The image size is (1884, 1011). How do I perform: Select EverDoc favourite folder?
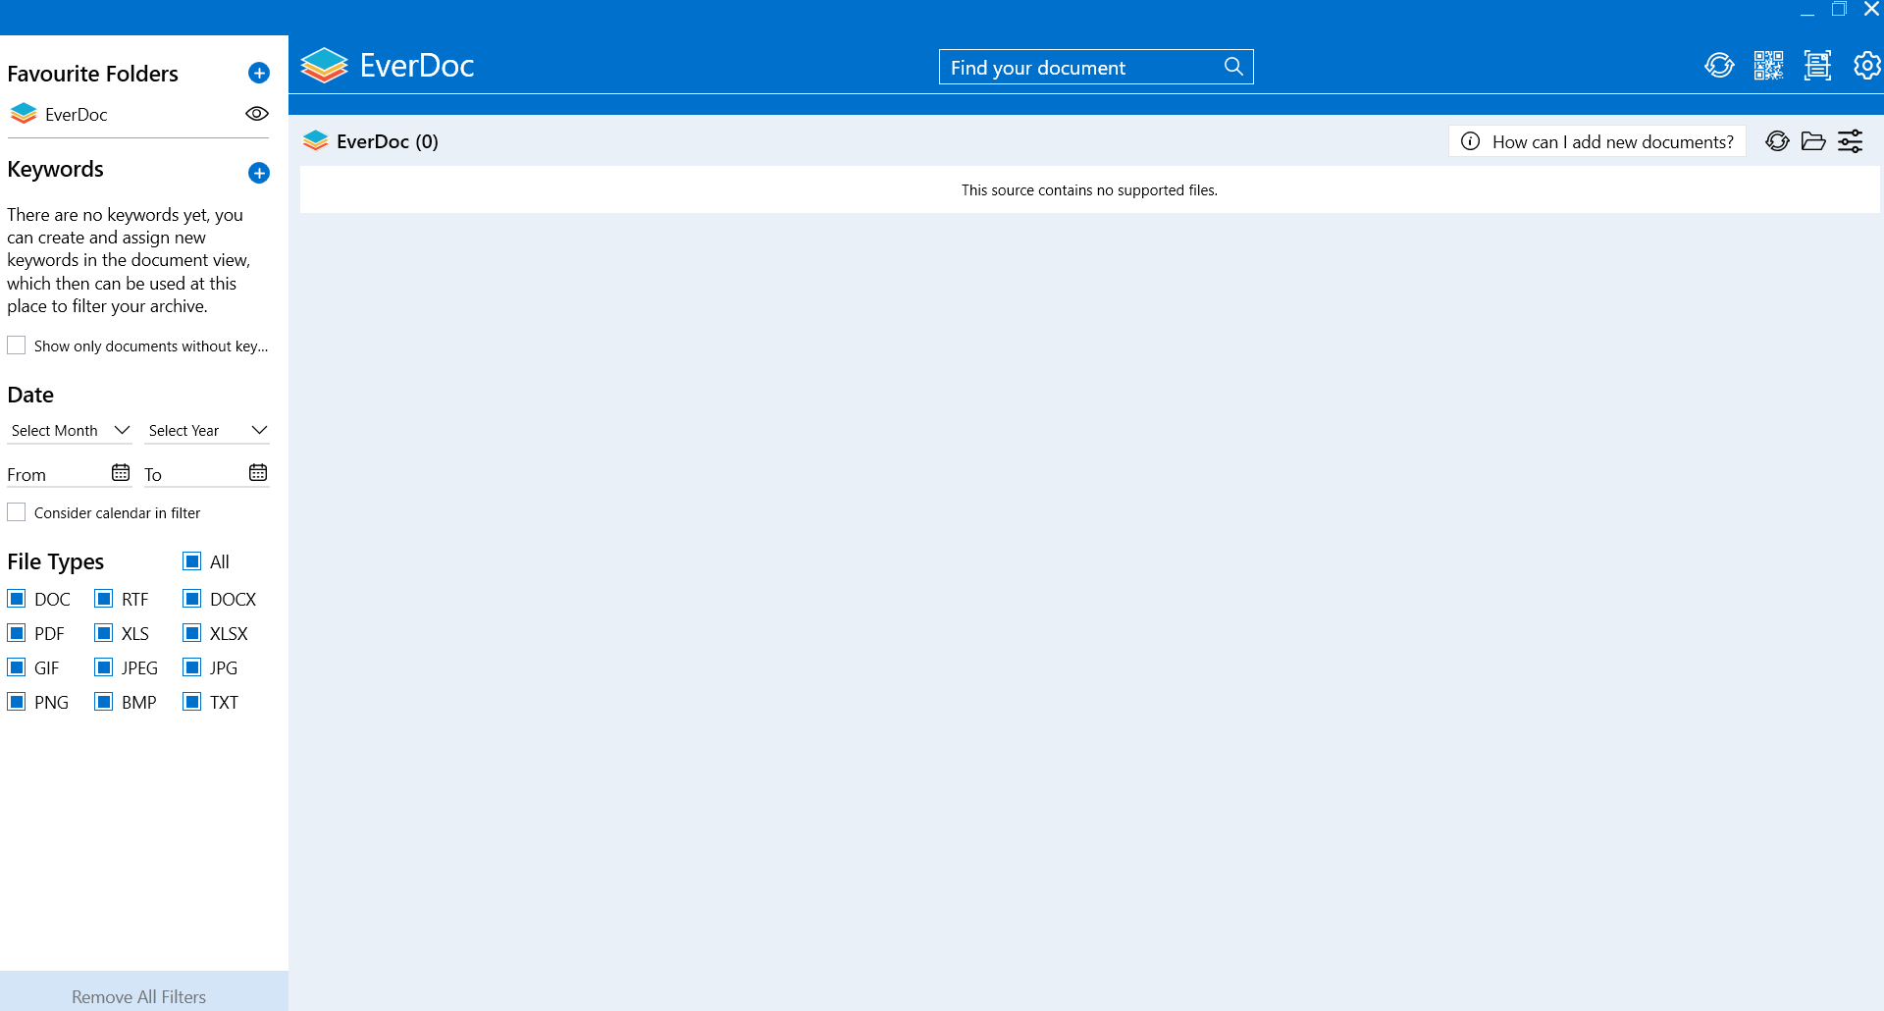(77, 114)
